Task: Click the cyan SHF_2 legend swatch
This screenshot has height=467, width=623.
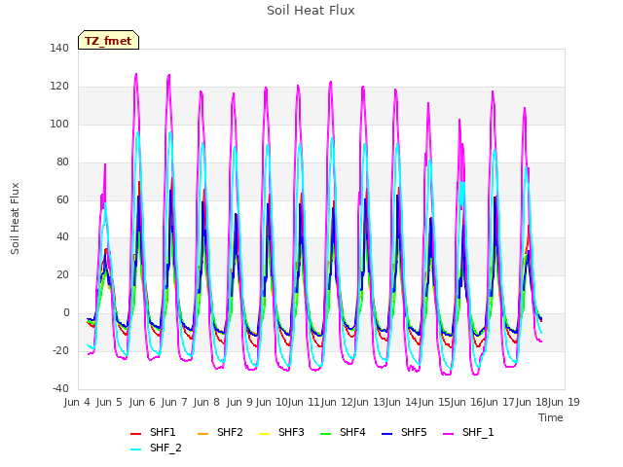Action: click(x=136, y=449)
